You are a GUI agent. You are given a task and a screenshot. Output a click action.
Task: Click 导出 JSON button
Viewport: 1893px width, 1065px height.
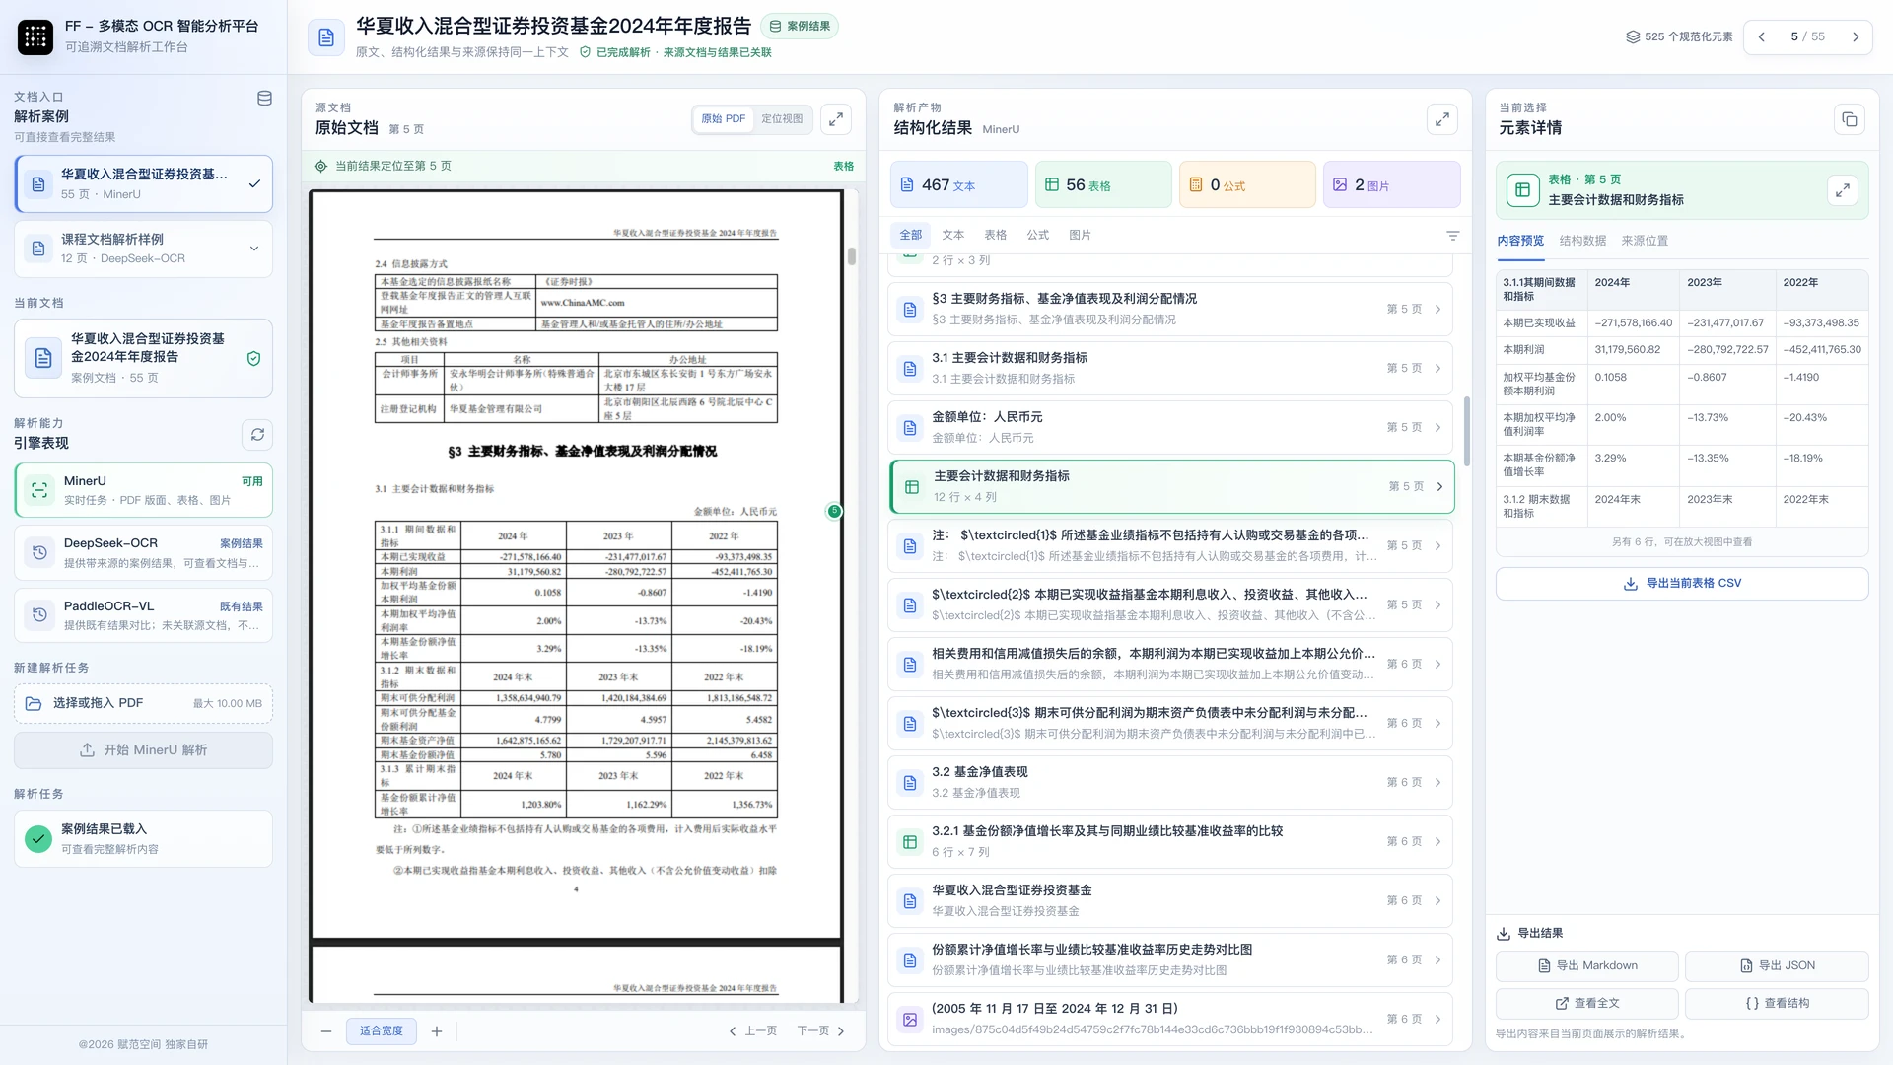tap(1777, 966)
